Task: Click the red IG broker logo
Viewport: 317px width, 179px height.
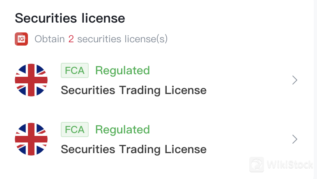Action: point(21,39)
